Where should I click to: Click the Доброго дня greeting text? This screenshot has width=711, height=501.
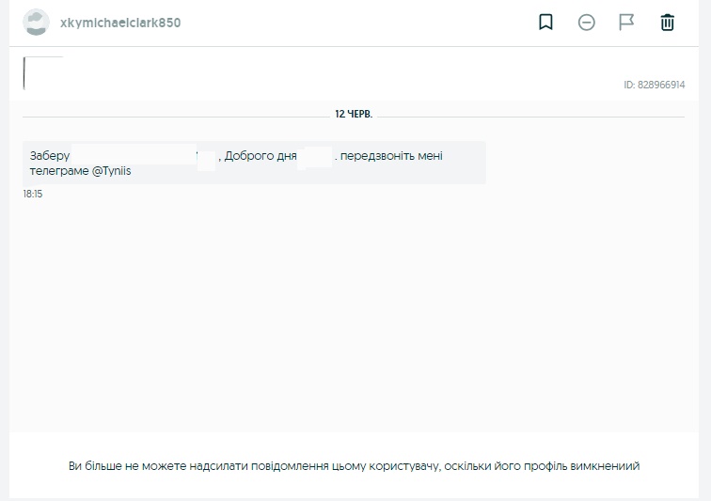pos(261,156)
